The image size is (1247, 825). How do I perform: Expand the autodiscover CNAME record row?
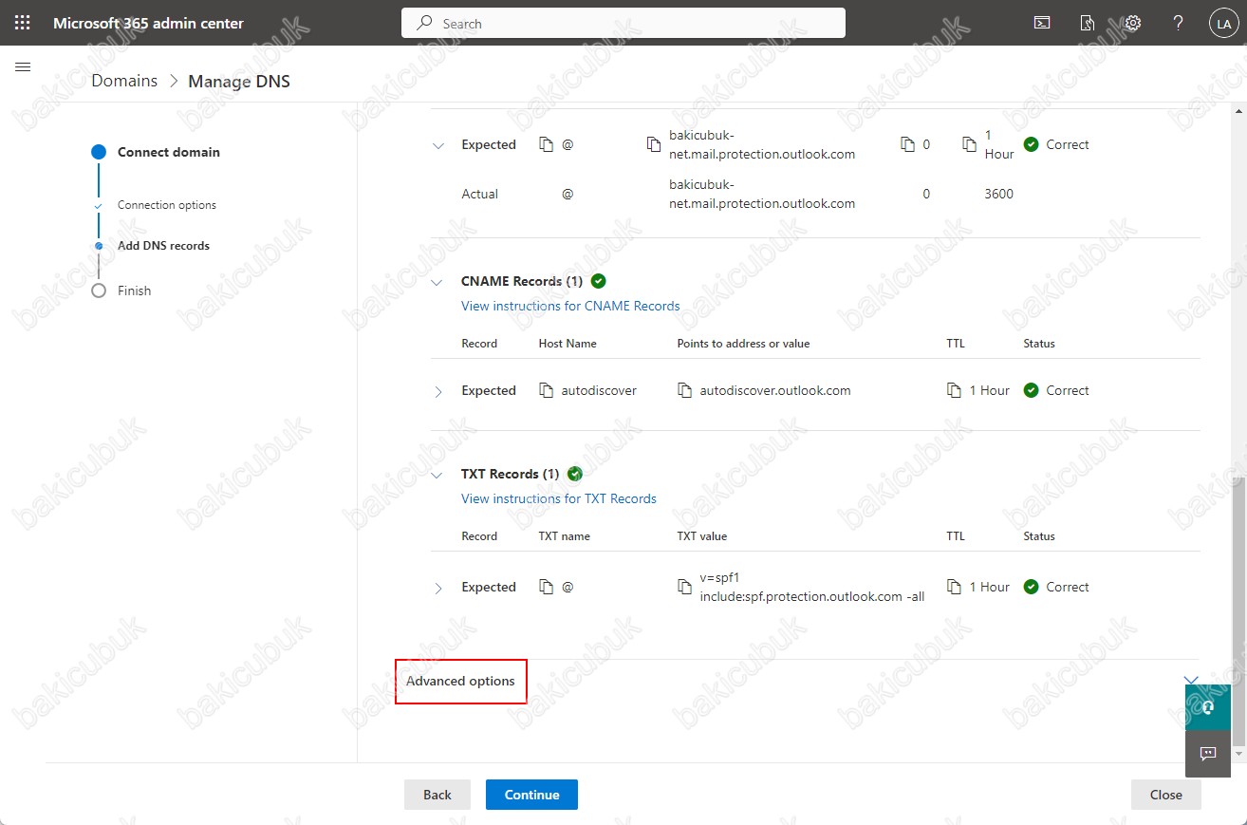[437, 391]
